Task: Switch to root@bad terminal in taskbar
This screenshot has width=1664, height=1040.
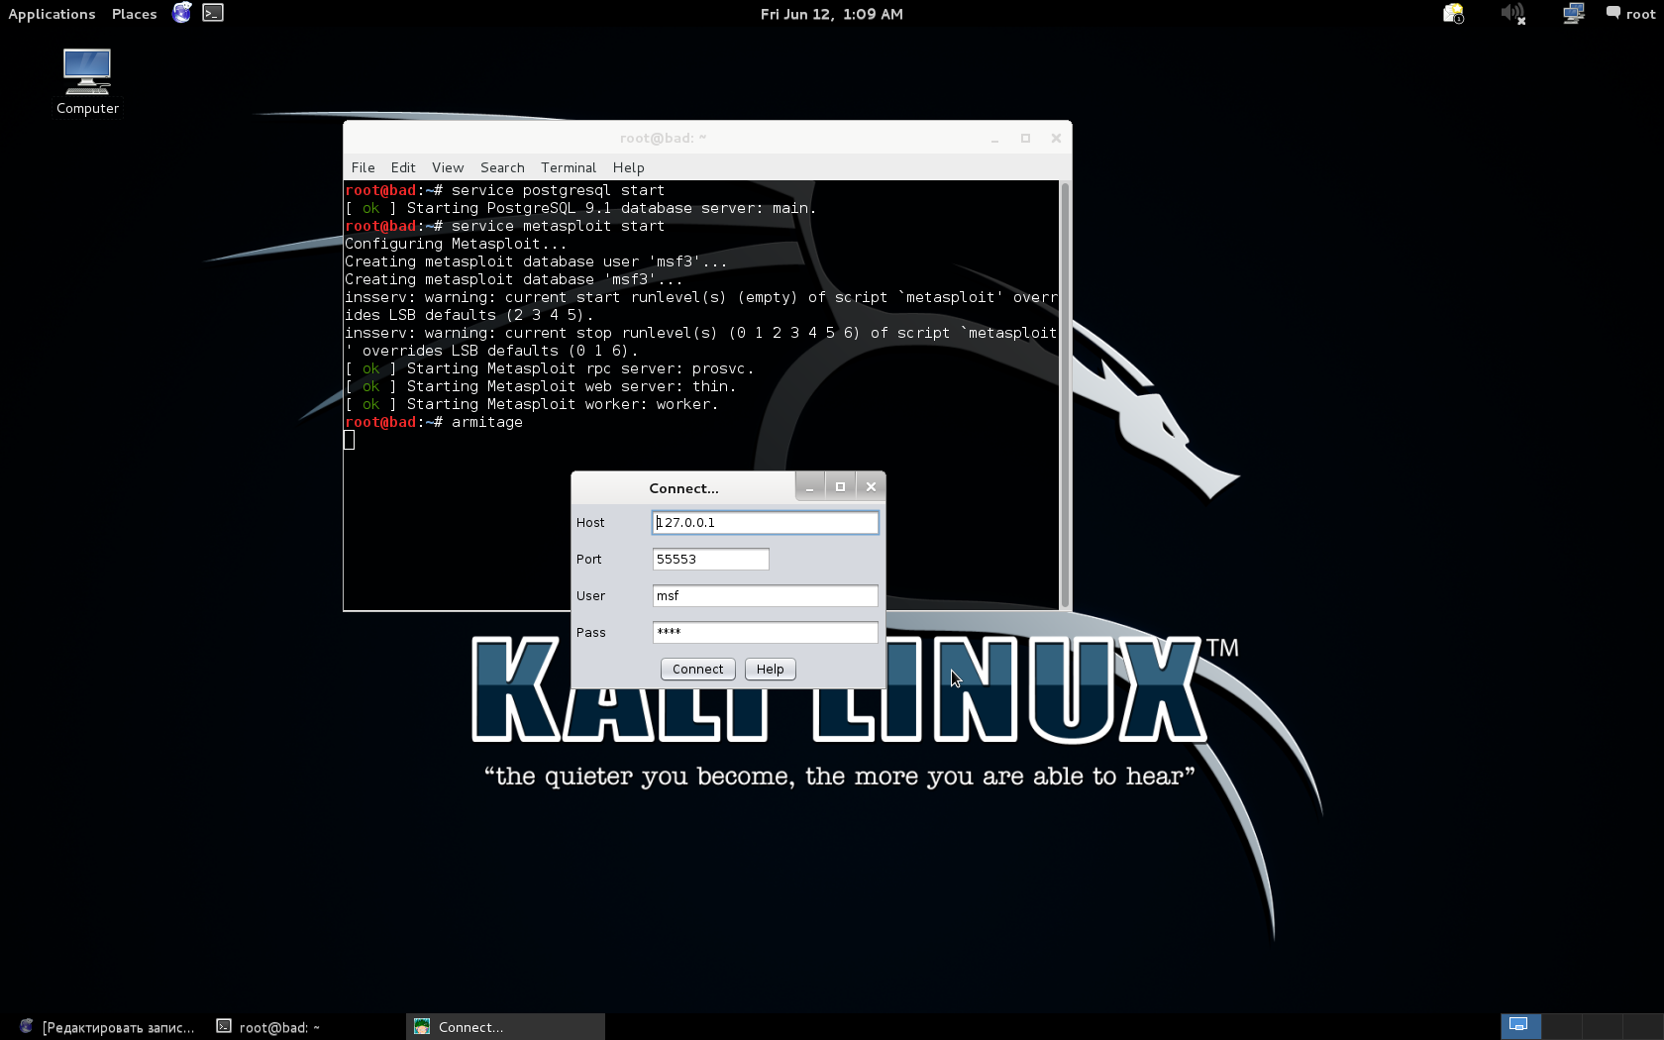Action: point(269,1027)
